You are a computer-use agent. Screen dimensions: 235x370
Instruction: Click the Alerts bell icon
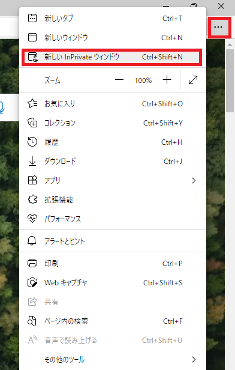(x=32, y=241)
